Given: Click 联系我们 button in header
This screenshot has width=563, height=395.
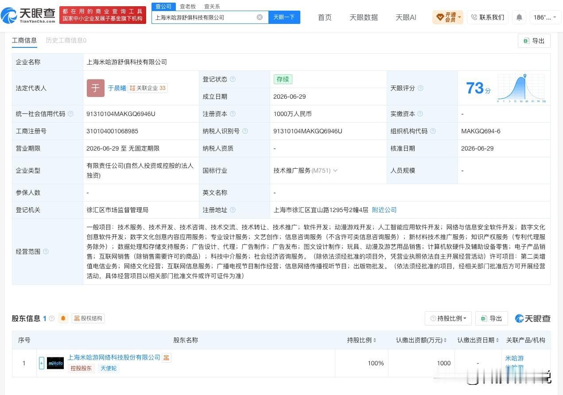Looking at the screenshot, I should (488, 17).
